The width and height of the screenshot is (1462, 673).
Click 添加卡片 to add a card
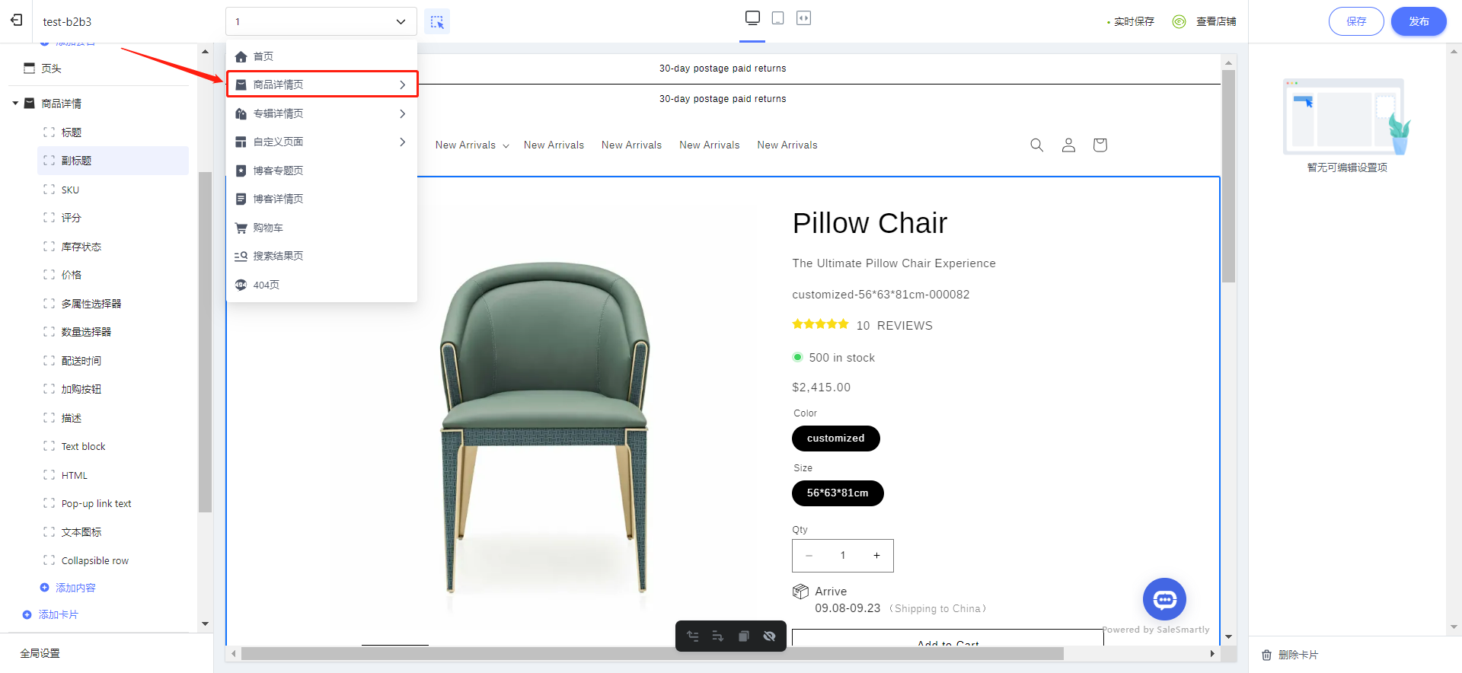50,614
